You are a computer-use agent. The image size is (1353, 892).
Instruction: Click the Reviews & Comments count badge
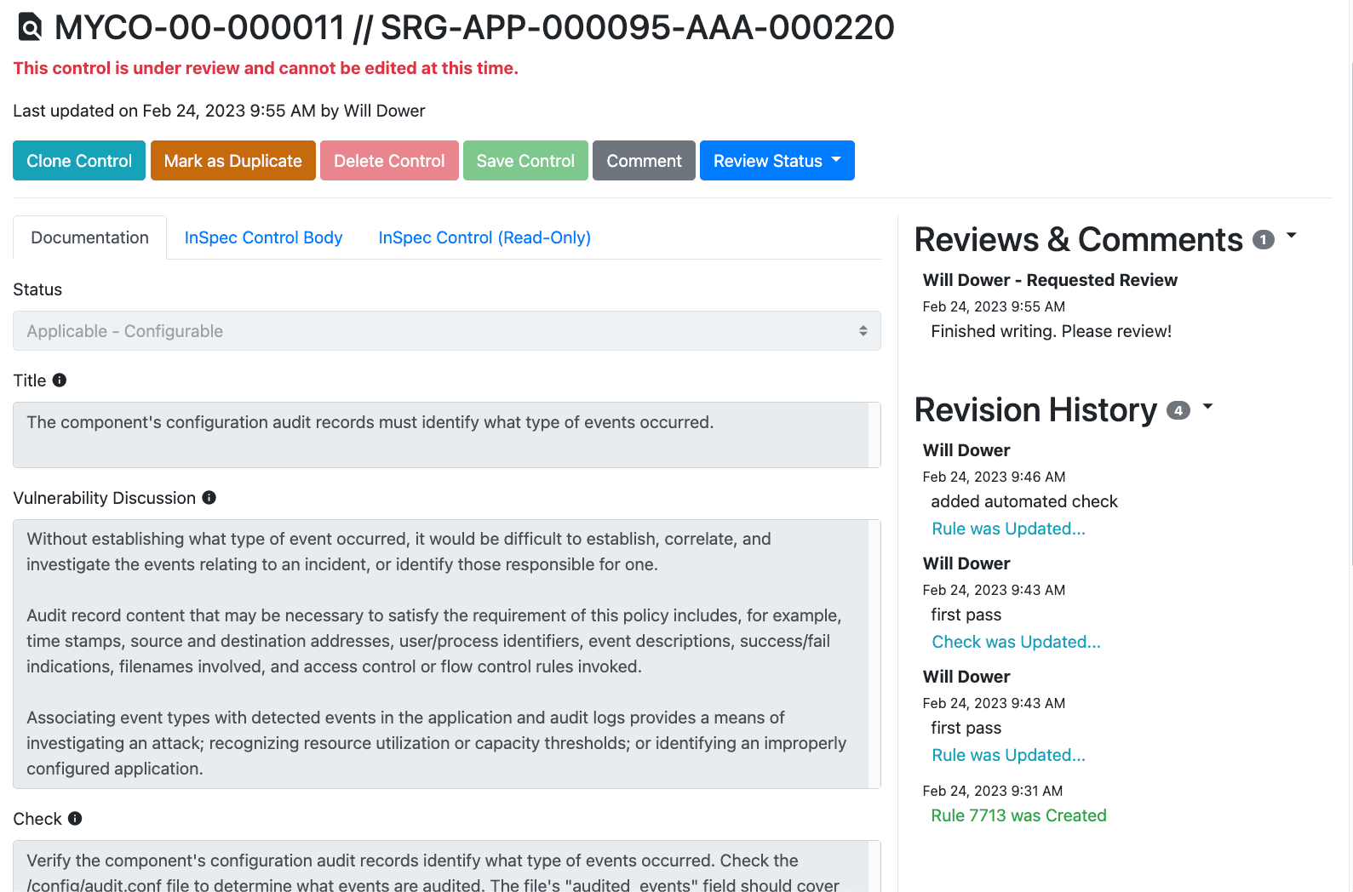[1263, 241]
